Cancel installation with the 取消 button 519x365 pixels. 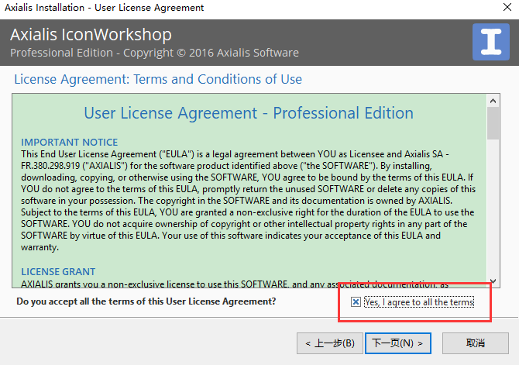pos(475,343)
